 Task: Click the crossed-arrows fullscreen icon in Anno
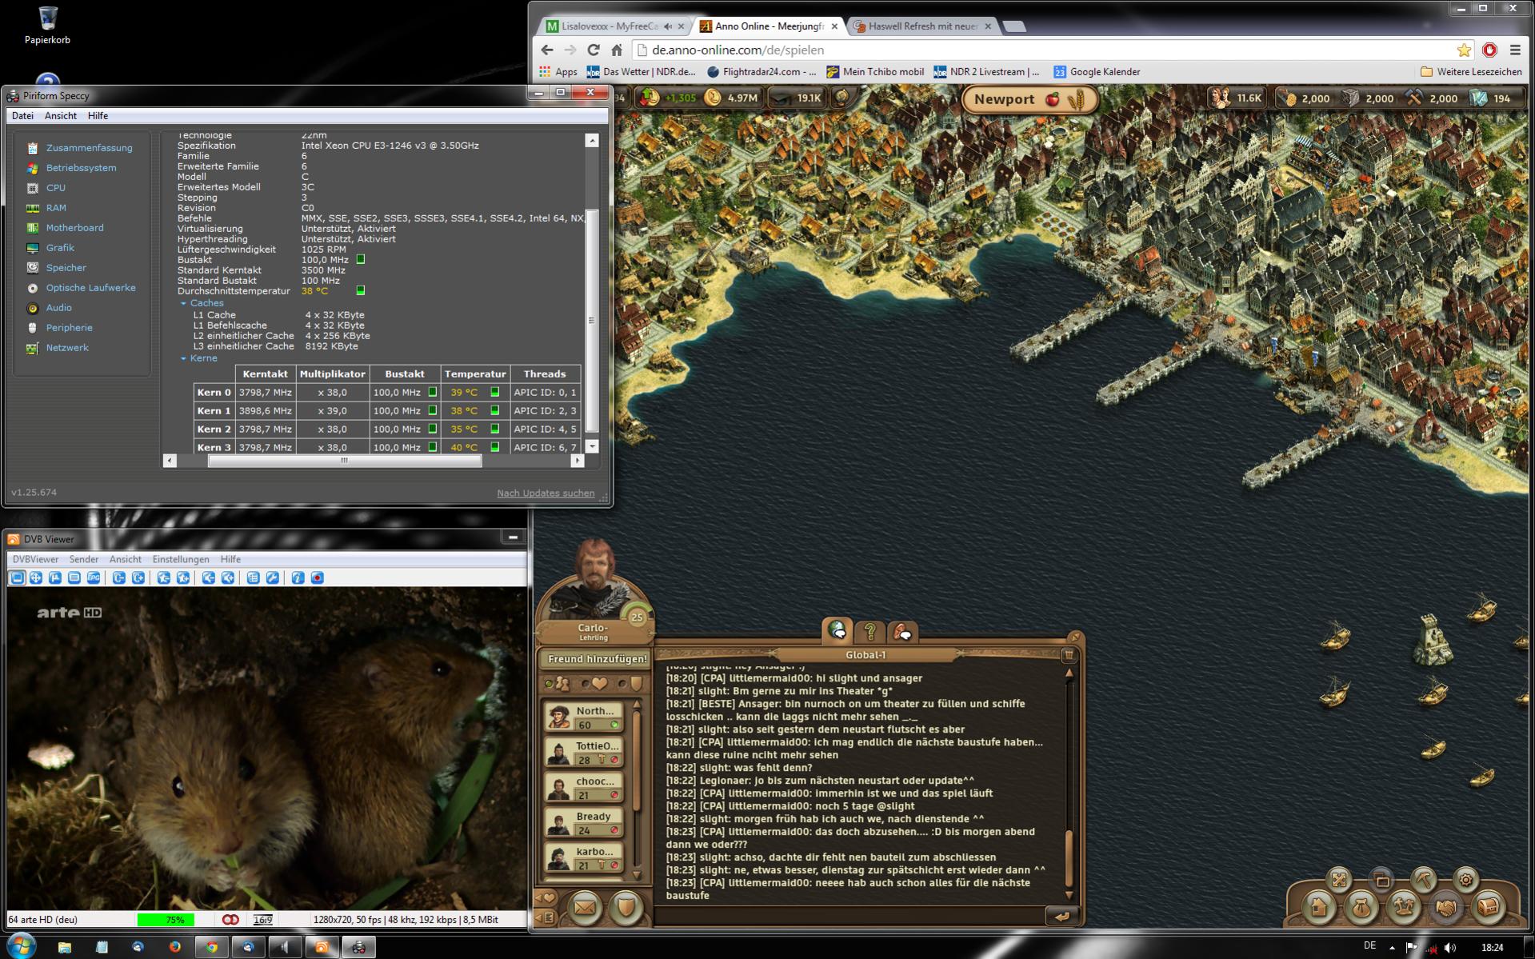1338,880
